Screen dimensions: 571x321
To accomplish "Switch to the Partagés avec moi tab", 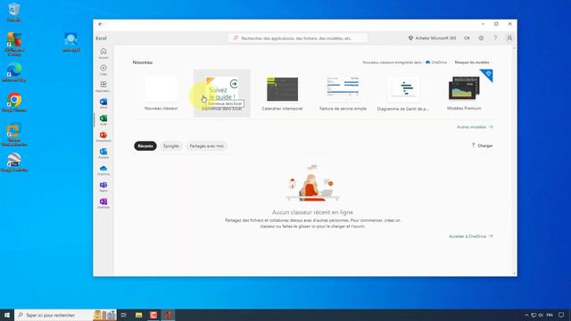I will click(x=206, y=146).
